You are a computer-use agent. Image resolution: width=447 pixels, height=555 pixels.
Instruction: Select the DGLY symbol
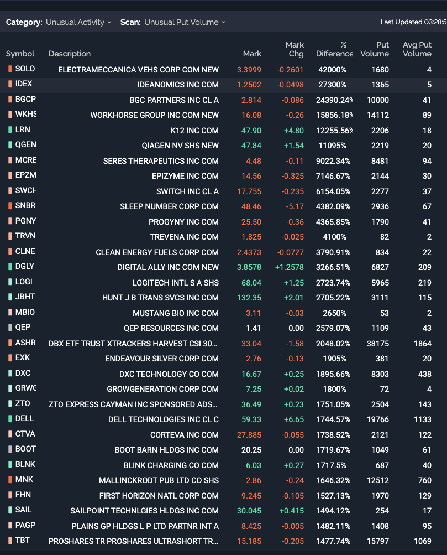coord(25,267)
